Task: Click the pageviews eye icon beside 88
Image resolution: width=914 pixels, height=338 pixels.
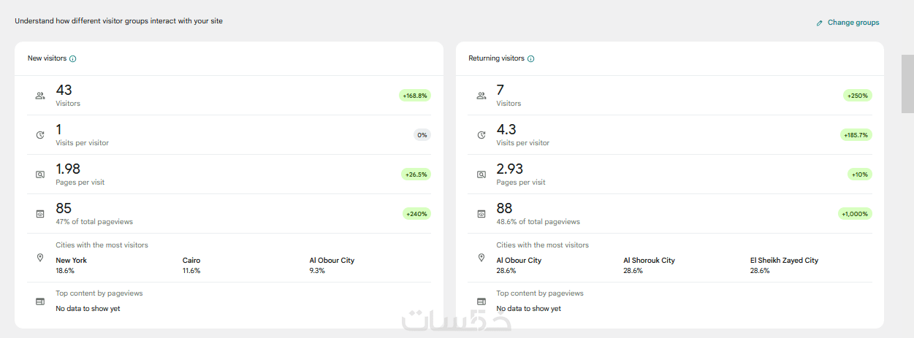Action: tap(481, 214)
